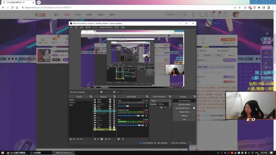The image size is (276, 155).
Task: Click Exit button in Controls dock
Action: 184,119
